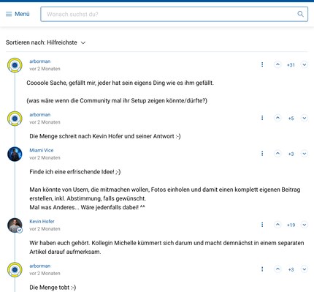Click the staff badge on Kevin Hofer's avatar
This screenshot has height=292, width=314.
pyautogui.click(x=20, y=230)
